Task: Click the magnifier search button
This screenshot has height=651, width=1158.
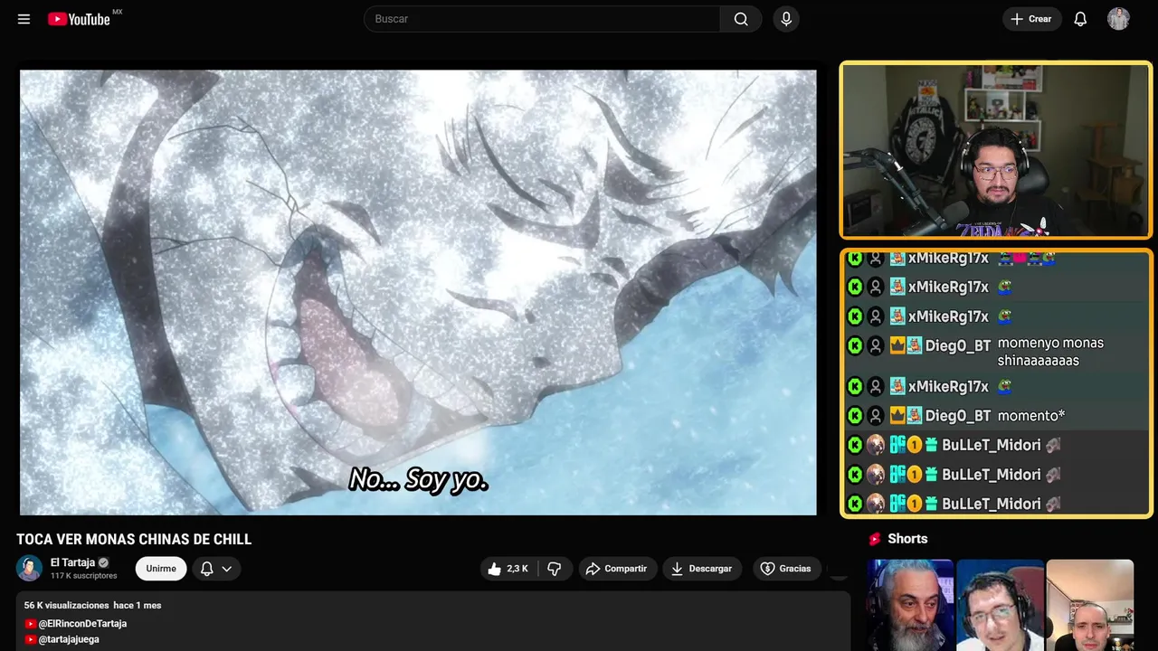Action: tap(741, 19)
